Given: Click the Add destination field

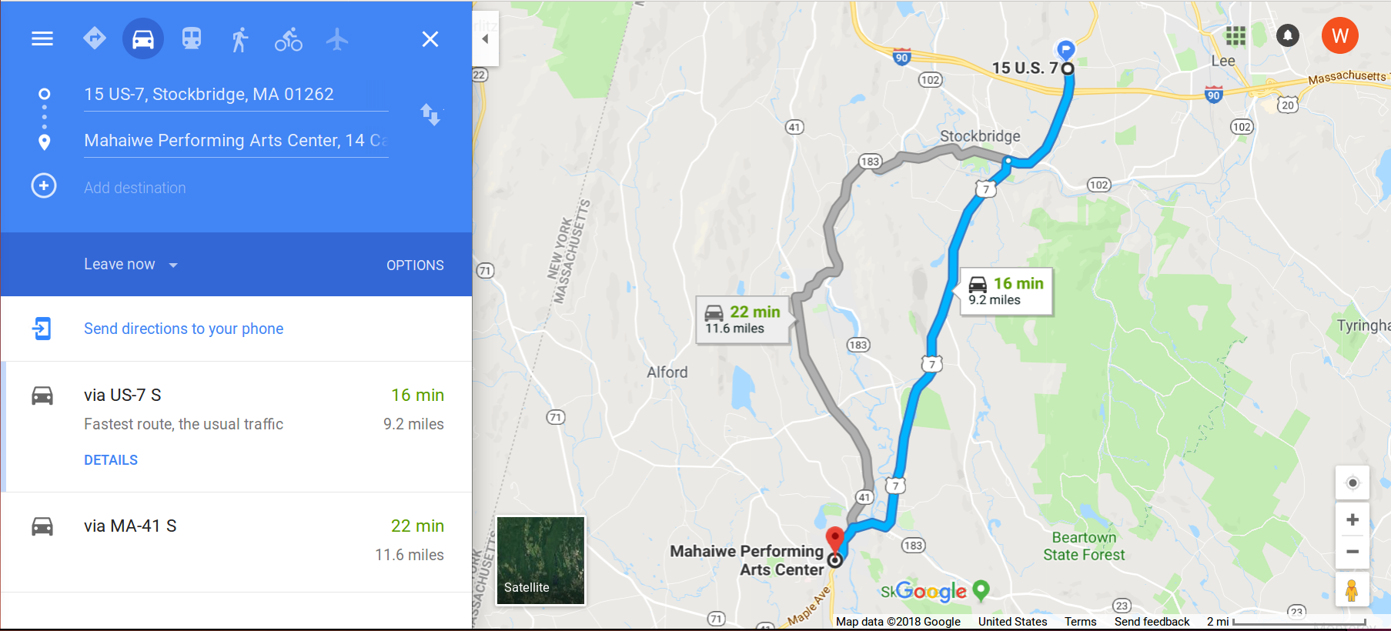Looking at the screenshot, I should click(x=236, y=188).
